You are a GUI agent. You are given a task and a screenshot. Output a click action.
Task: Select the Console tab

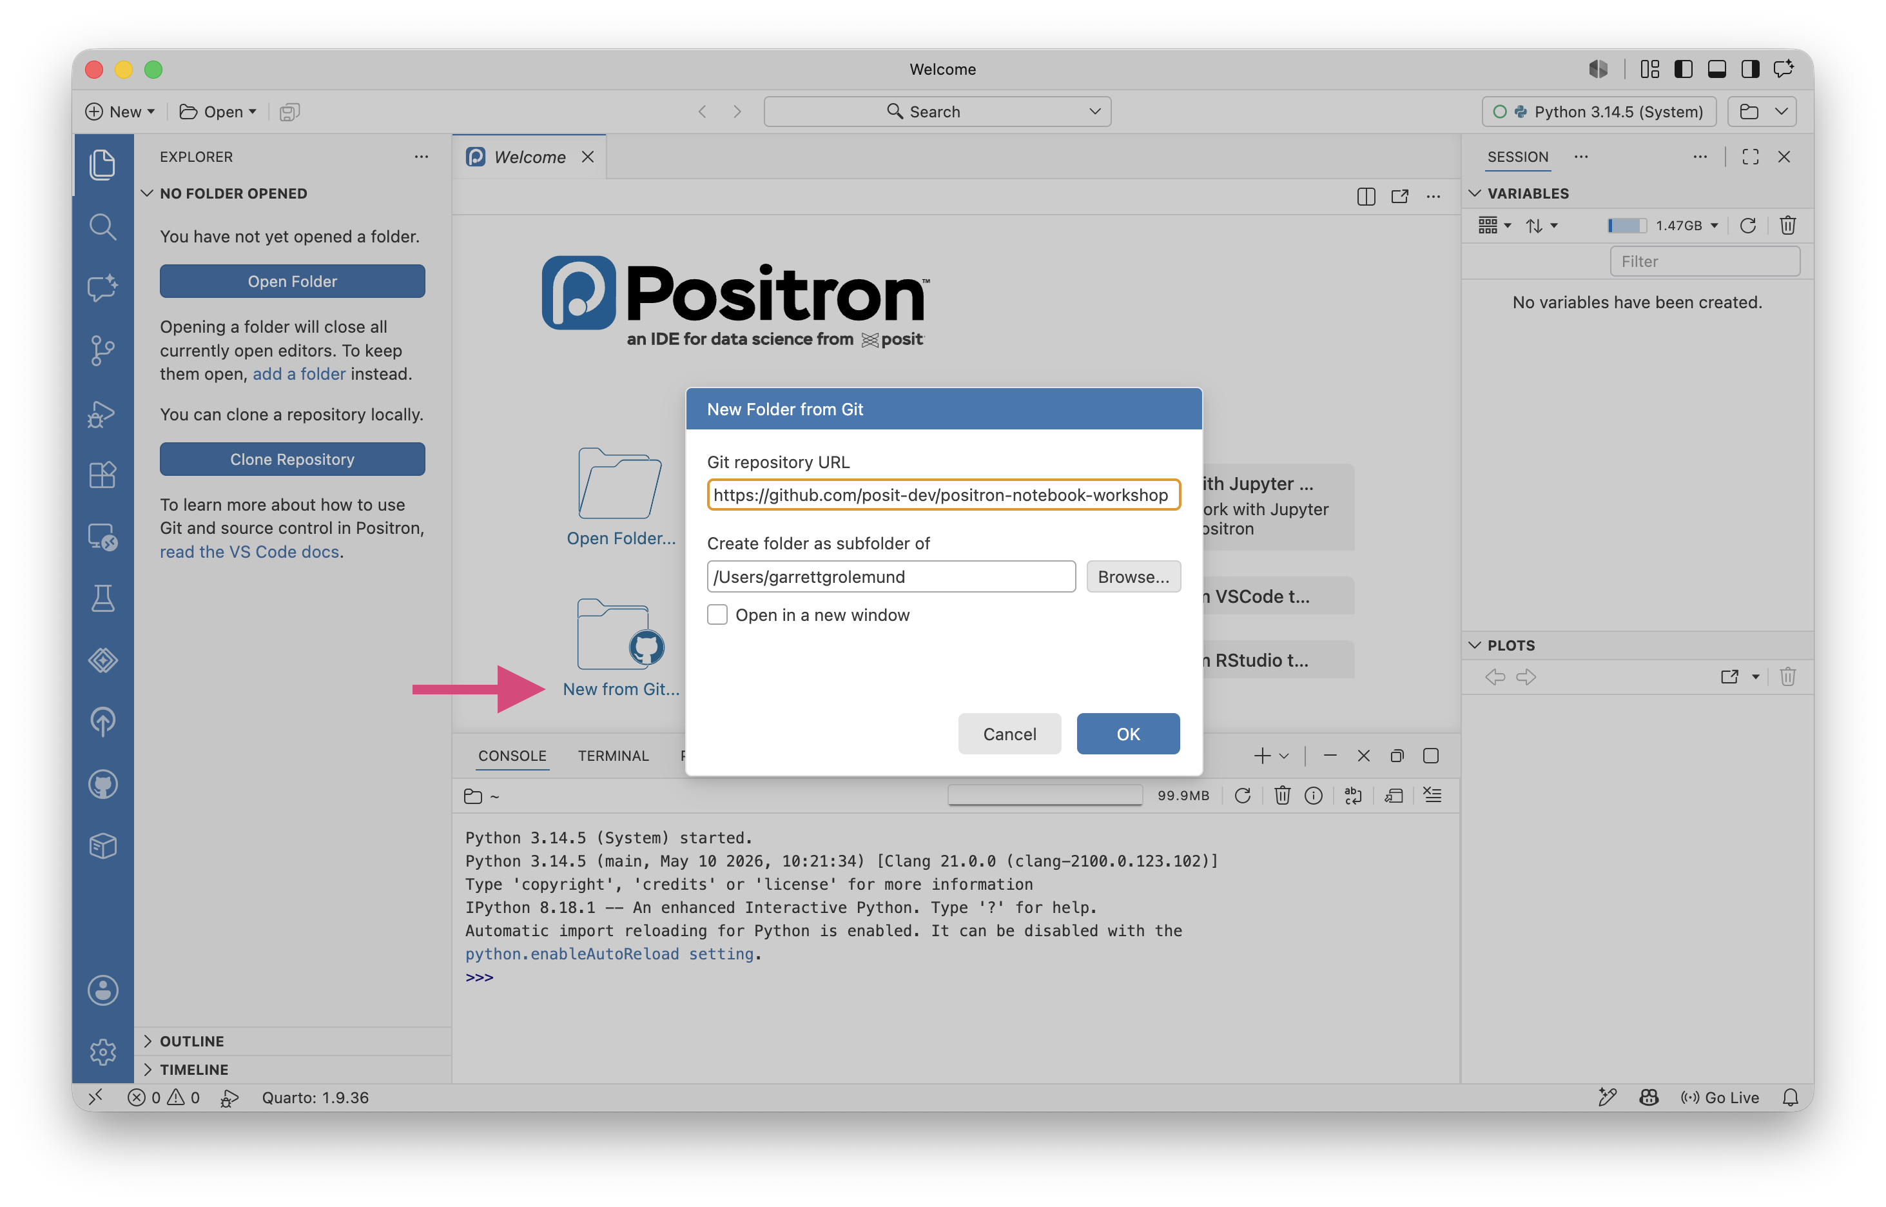click(x=512, y=756)
